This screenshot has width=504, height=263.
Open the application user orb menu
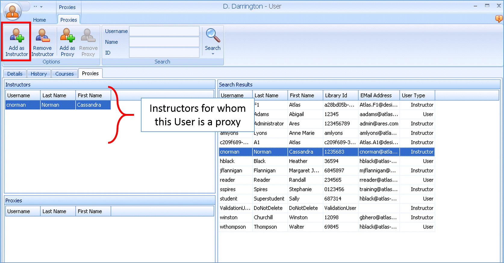pyautogui.click(x=12, y=11)
